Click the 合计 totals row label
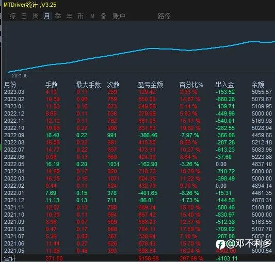Viewport: 275px width, 262px height. click(10, 258)
